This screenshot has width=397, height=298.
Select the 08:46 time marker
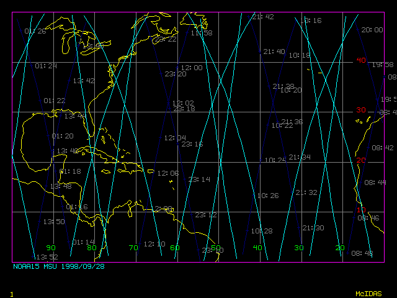pyautogui.click(x=368, y=218)
